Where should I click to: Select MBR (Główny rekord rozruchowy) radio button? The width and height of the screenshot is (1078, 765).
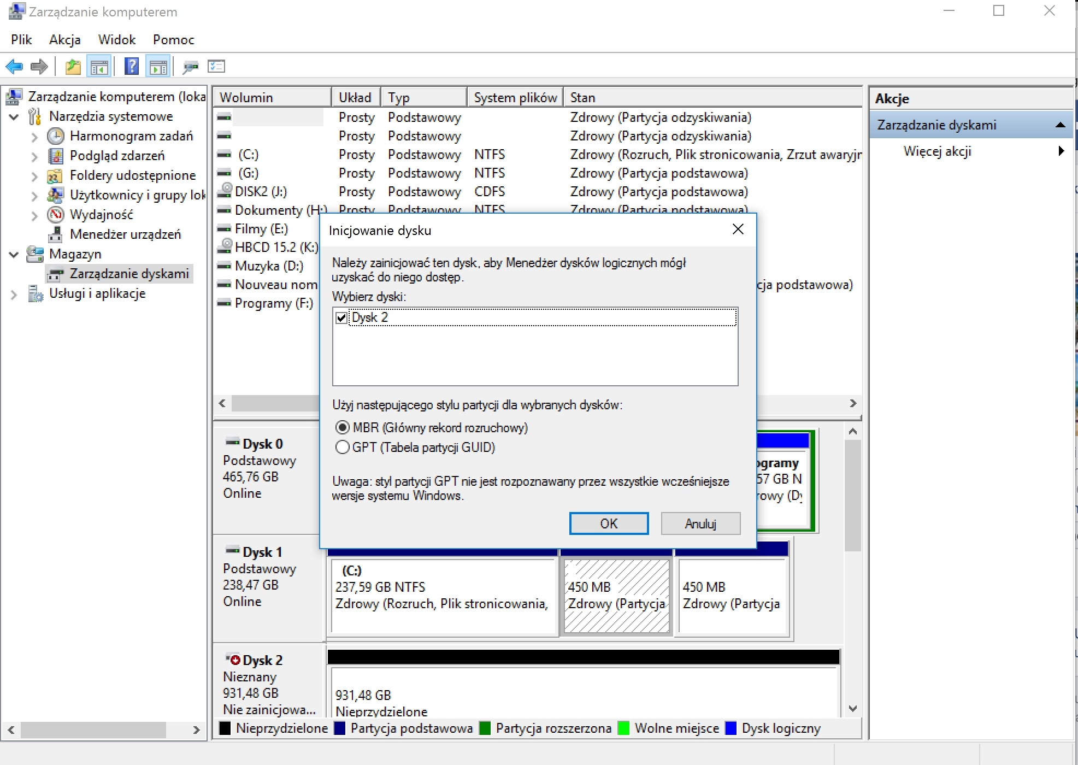[343, 427]
